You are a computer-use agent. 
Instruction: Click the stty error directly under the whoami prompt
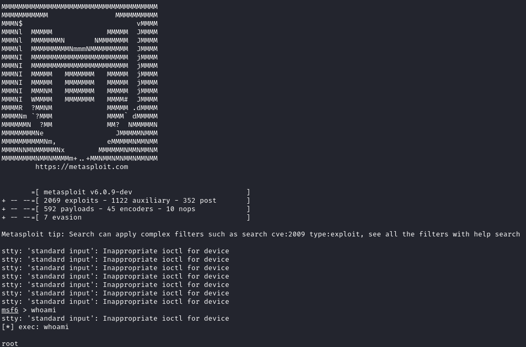115,319
